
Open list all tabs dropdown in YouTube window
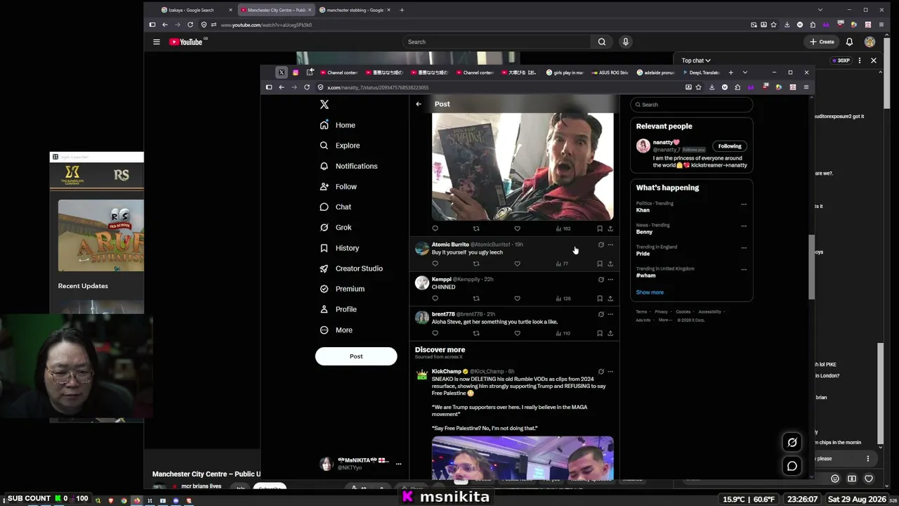pyautogui.click(x=820, y=10)
